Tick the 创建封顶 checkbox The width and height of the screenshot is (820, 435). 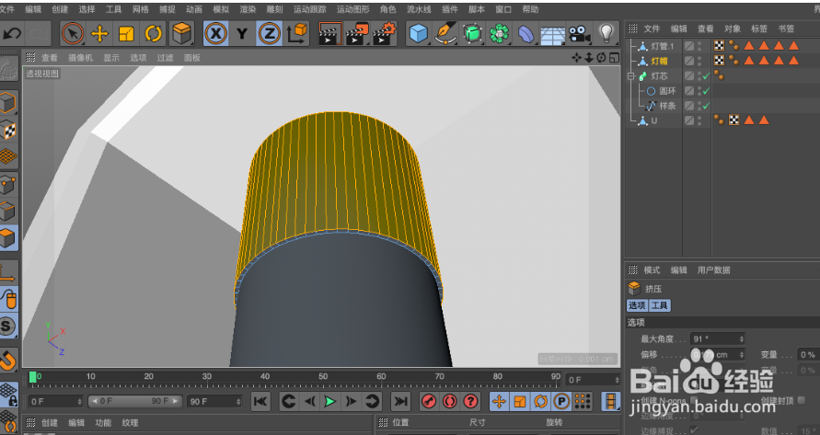coord(802,400)
